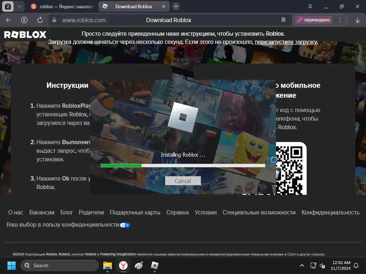Screen dimensions: 366x274
Task: View site security lock info
Action: click(54, 20)
